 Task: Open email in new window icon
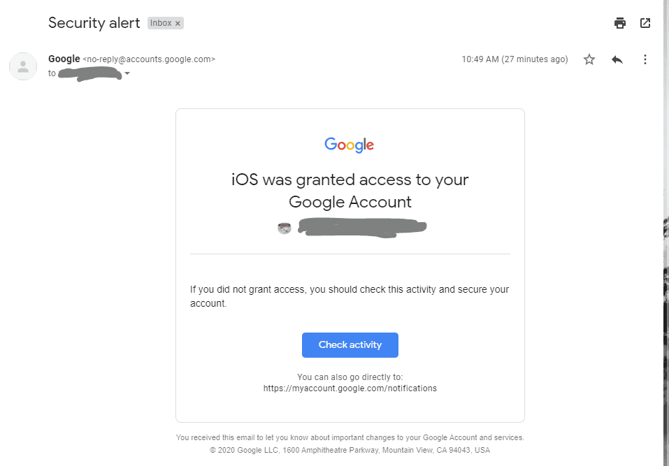click(645, 23)
